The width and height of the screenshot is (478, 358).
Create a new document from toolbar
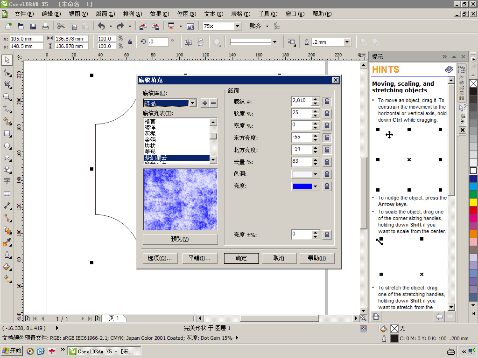coord(8,26)
